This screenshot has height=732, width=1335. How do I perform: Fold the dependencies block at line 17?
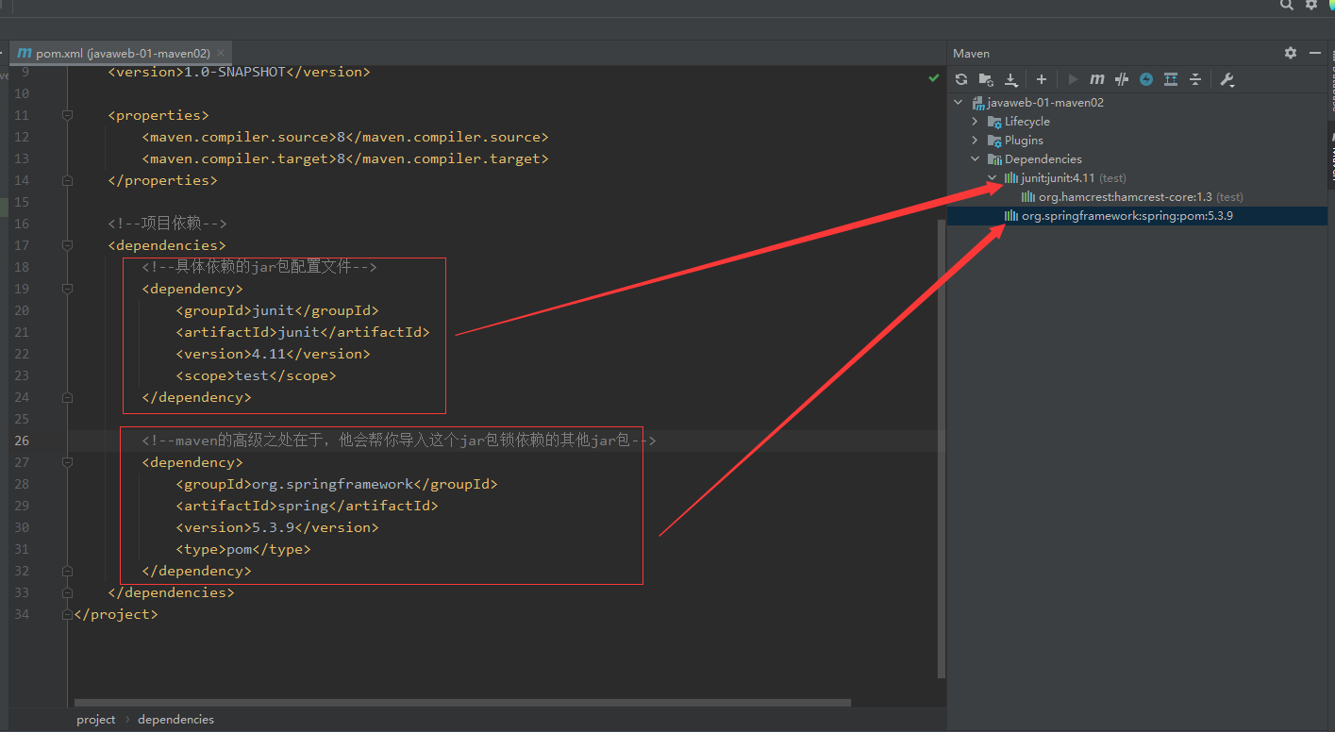(67, 245)
